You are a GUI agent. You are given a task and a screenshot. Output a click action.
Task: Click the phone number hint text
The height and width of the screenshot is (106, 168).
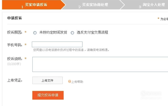[x=71, y=50]
